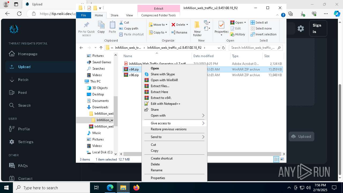Viewport: 343px width, 193px height.
Task: Choose Edit with Notepad++
Action: point(174,104)
